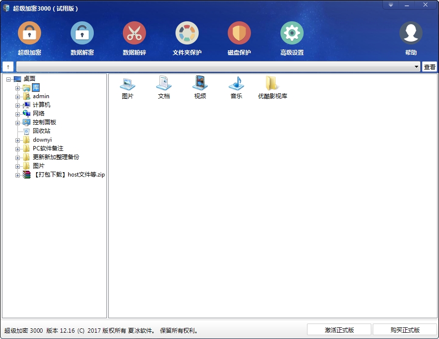Click the 激活正式版 activation button

point(339,329)
